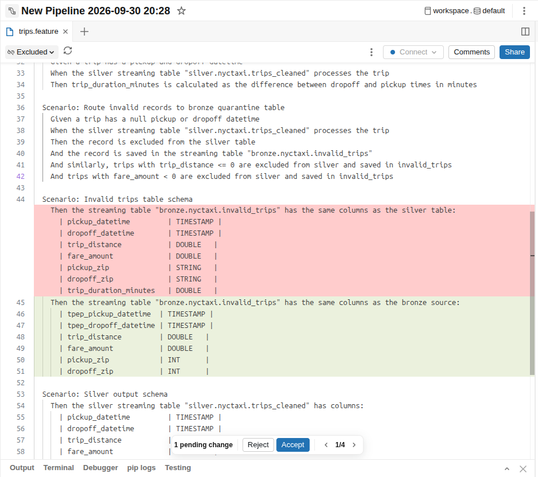The image size is (538, 477).
Task: Close the bottom panel with X
Action: [523, 468]
